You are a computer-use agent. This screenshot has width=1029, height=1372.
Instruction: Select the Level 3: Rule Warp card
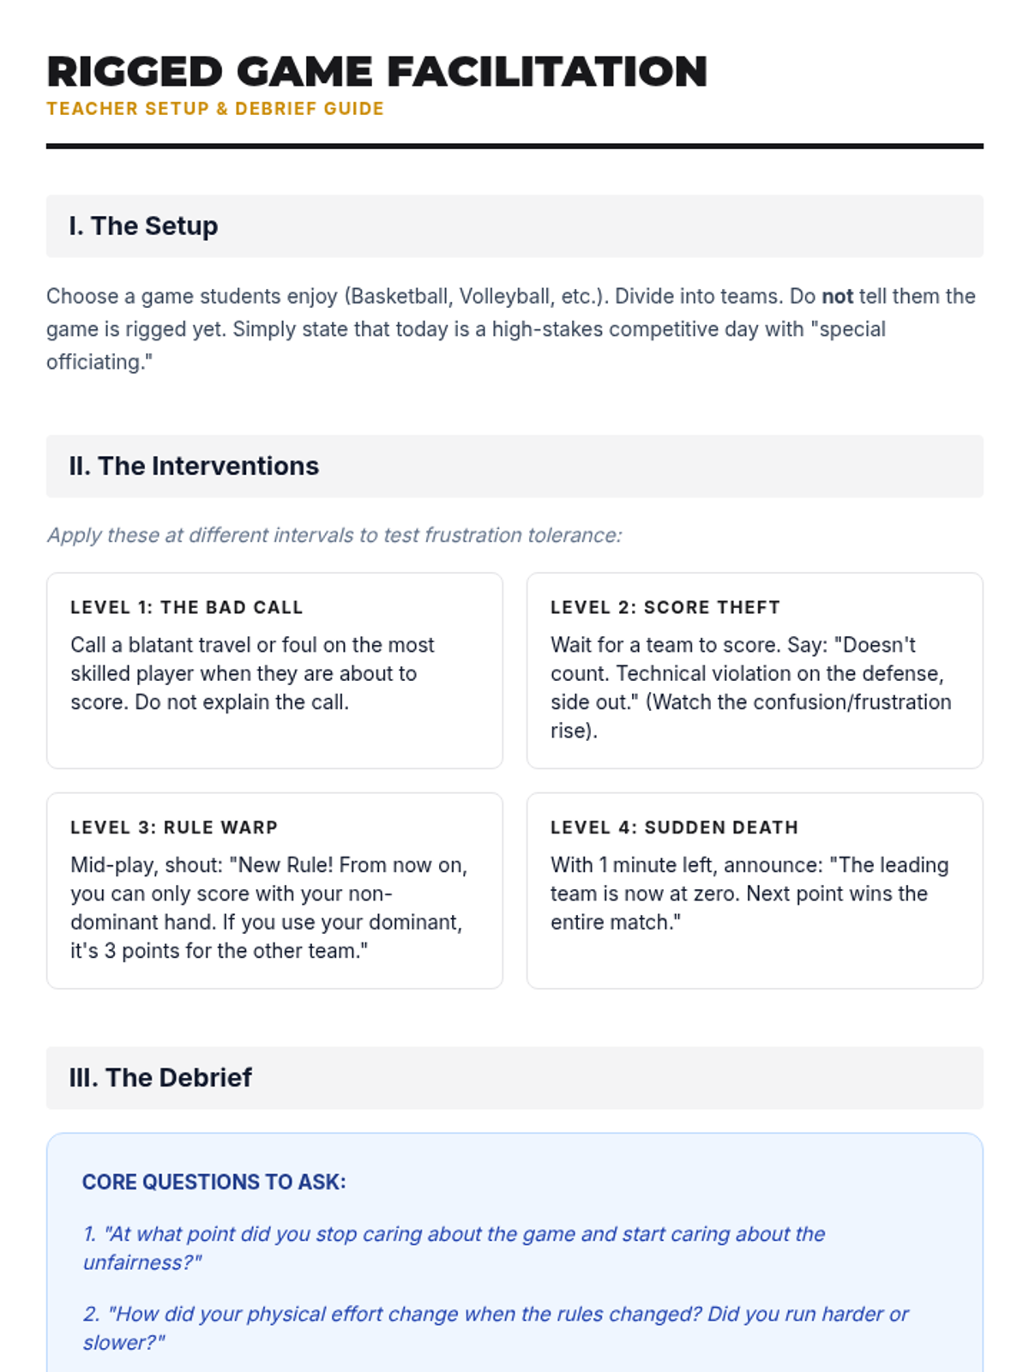click(274, 891)
